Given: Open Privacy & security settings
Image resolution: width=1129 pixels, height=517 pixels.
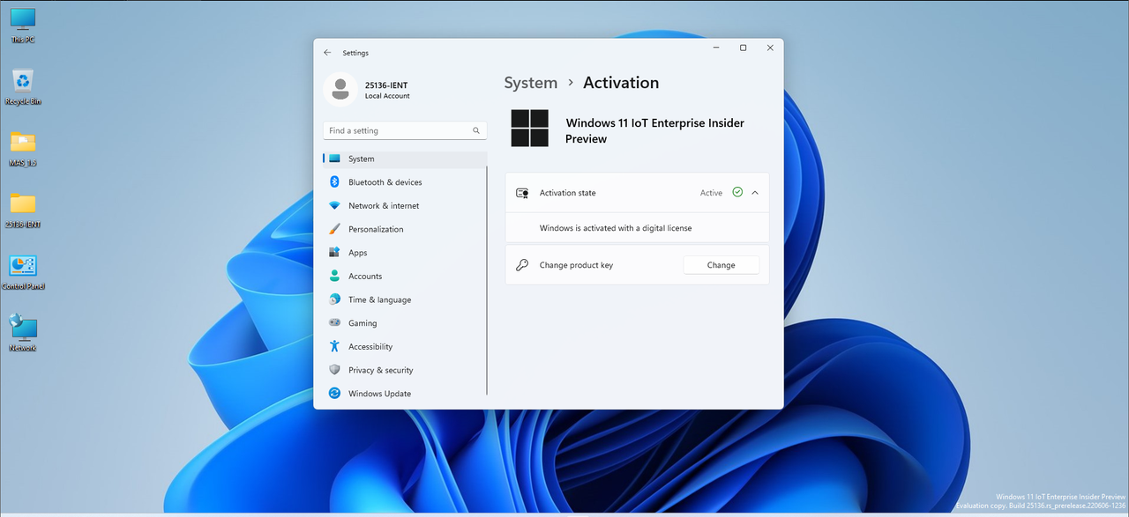Looking at the screenshot, I should [405, 370].
